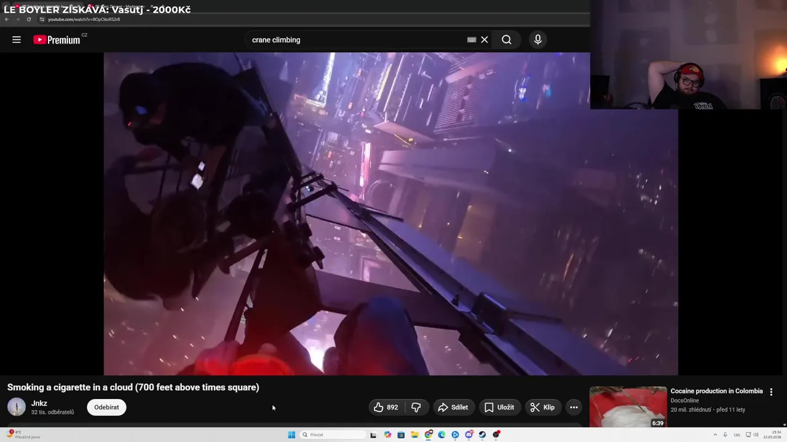Open the three-dot more actions menu
The width and height of the screenshot is (787, 442).
point(574,407)
